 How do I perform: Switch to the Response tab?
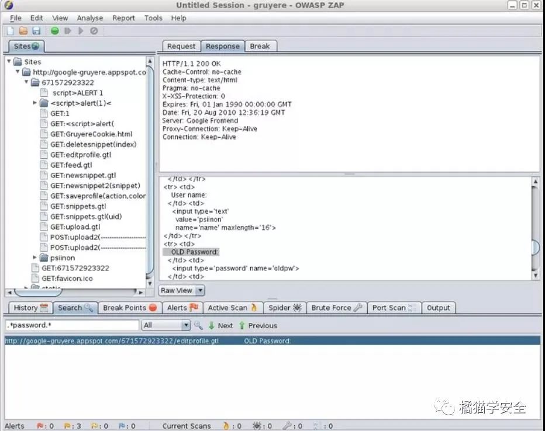222,46
